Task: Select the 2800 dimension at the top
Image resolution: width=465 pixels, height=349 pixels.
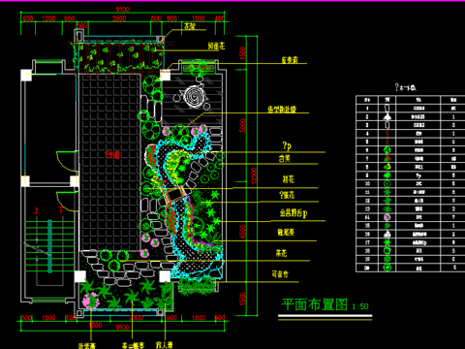Action: 119,18
